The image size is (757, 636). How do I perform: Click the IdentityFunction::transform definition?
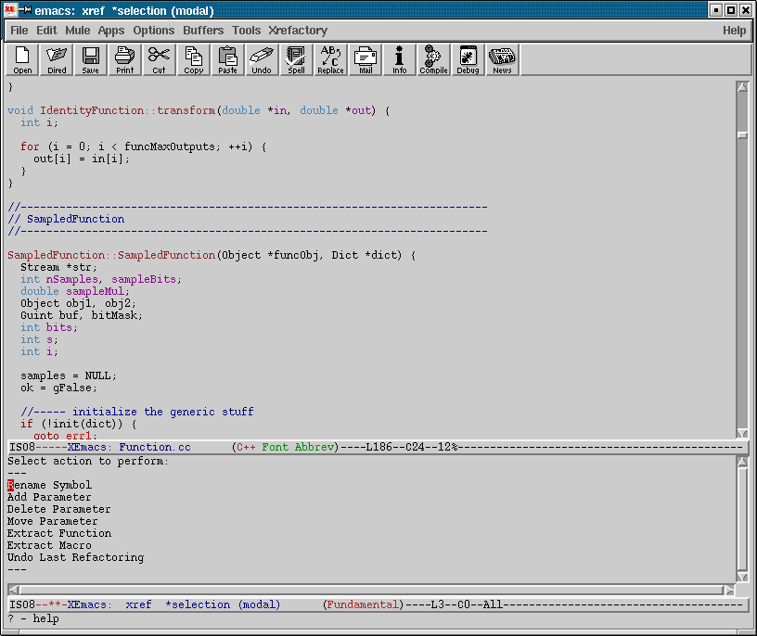pyautogui.click(x=127, y=110)
